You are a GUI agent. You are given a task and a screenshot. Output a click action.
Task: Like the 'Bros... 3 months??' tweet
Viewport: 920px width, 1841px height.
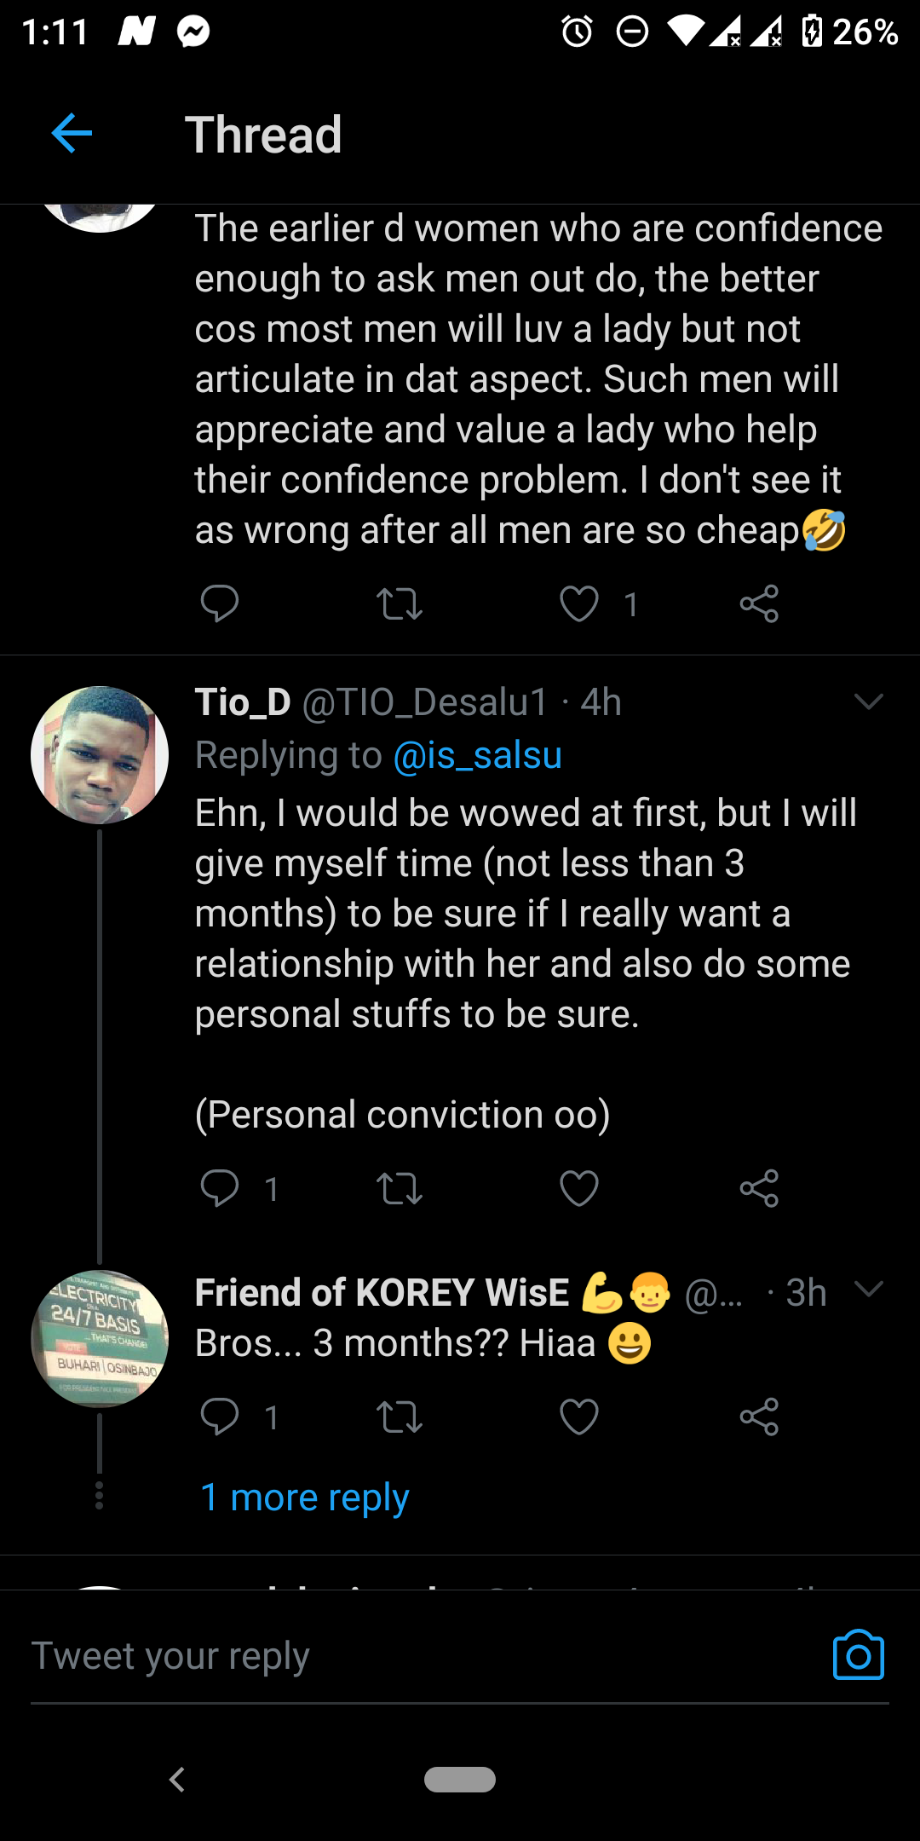point(579,1417)
